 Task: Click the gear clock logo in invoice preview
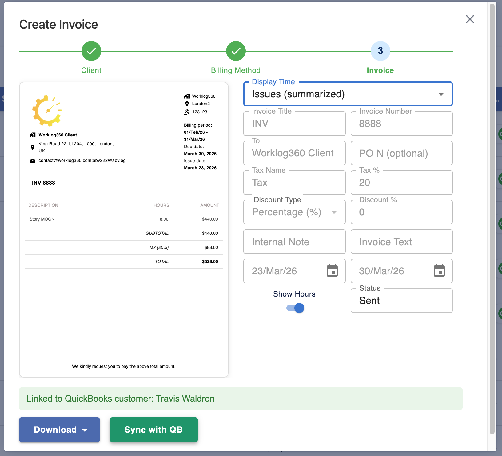pyautogui.click(x=47, y=111)
